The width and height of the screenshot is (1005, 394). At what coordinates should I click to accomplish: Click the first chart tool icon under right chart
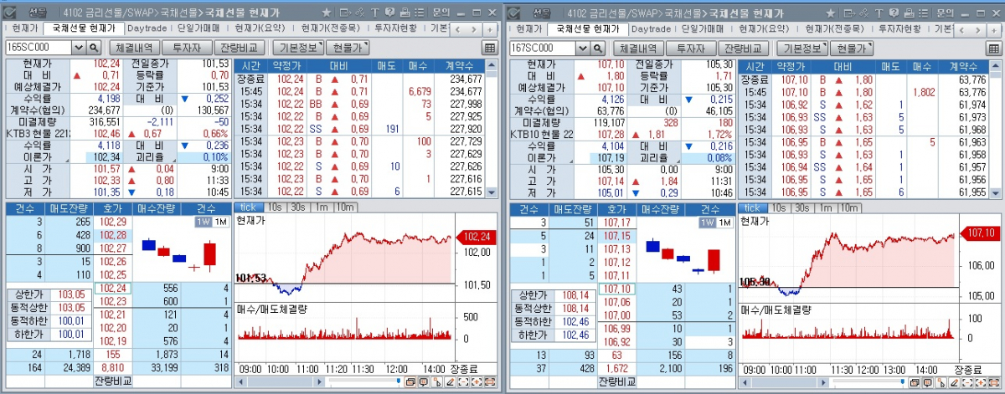pos(914,382)
